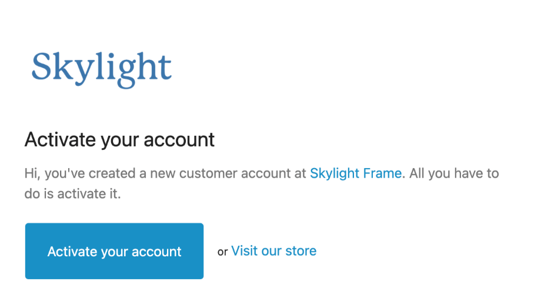Image resolution: width=541 pixels, height=301 pixels.
Task: Activate the account via the blue button
Action: point(114,251)
